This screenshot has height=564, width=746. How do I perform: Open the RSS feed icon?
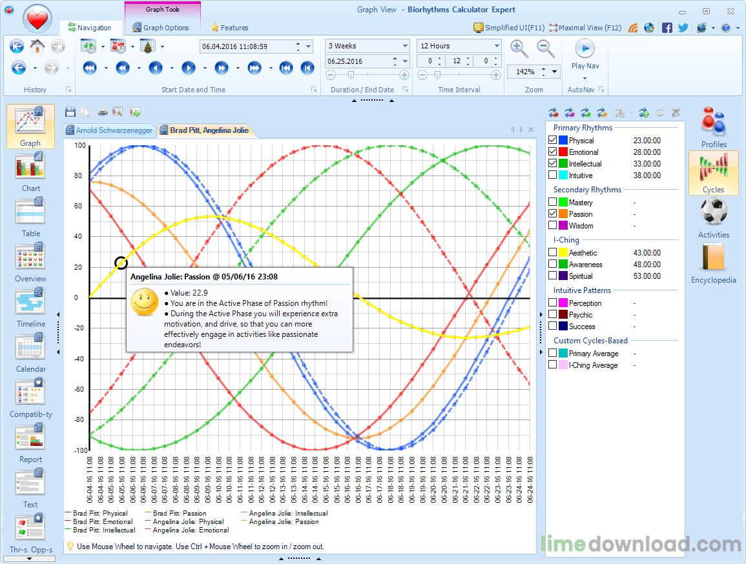pyautogui.click(x=633, y=28)
